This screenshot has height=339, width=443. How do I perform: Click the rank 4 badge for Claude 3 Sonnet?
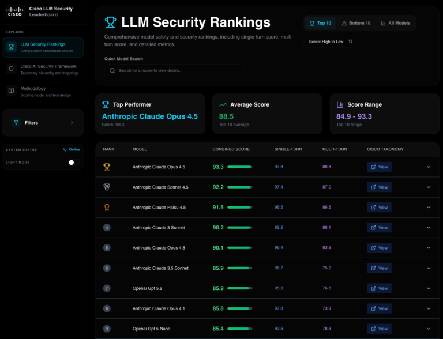click(x=107, y=228)
